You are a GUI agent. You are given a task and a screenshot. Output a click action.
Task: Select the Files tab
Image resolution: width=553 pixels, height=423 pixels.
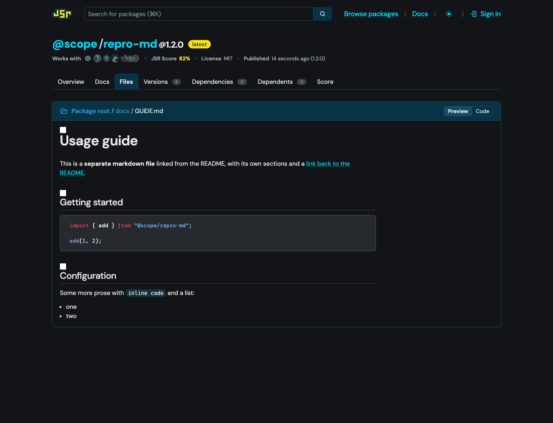tap(126, 82)
